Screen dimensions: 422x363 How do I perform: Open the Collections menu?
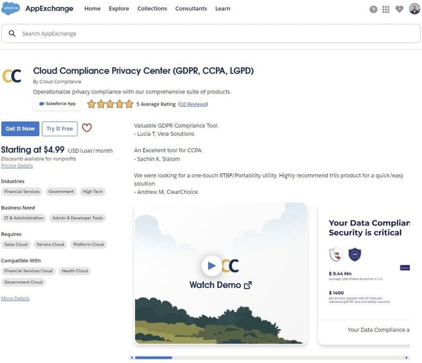(x=152, y=8)
